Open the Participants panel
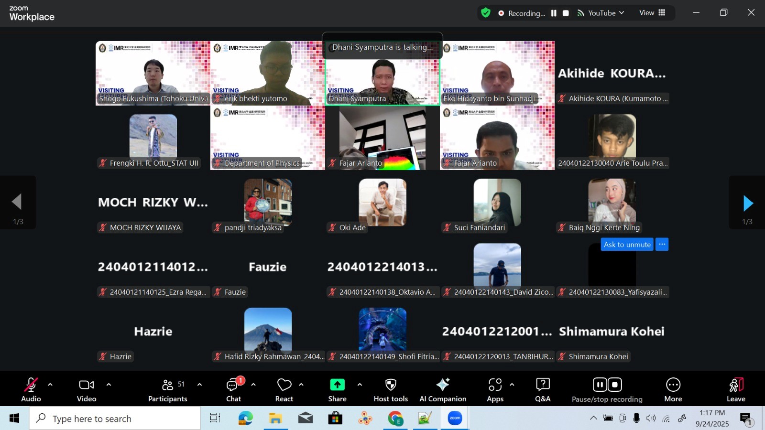Viewport: 765px width, 430px height. point(167,389)
